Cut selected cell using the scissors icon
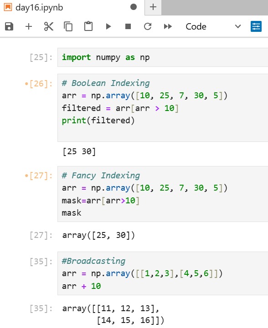 (49, 26)
